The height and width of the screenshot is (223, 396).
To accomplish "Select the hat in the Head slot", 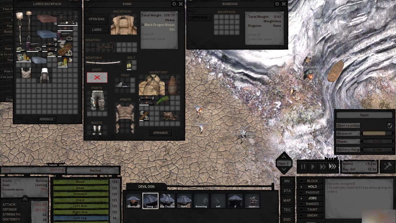I will [122, 84].
